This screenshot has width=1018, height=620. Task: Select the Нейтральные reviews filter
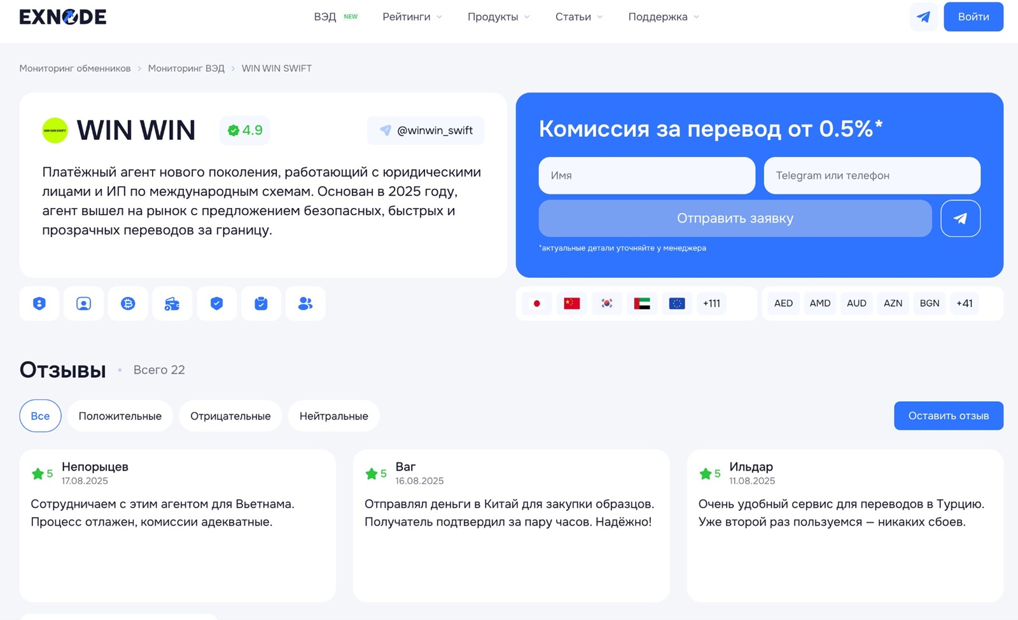pyautogui.click(x=333, y=416)
